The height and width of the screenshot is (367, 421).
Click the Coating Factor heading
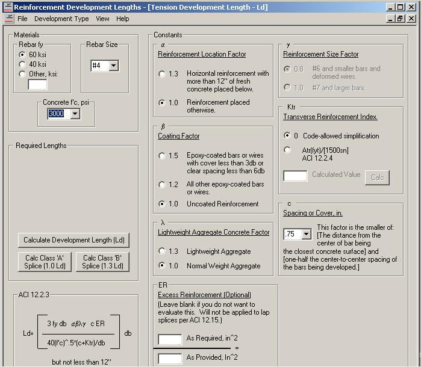click(x=179, y=136)
